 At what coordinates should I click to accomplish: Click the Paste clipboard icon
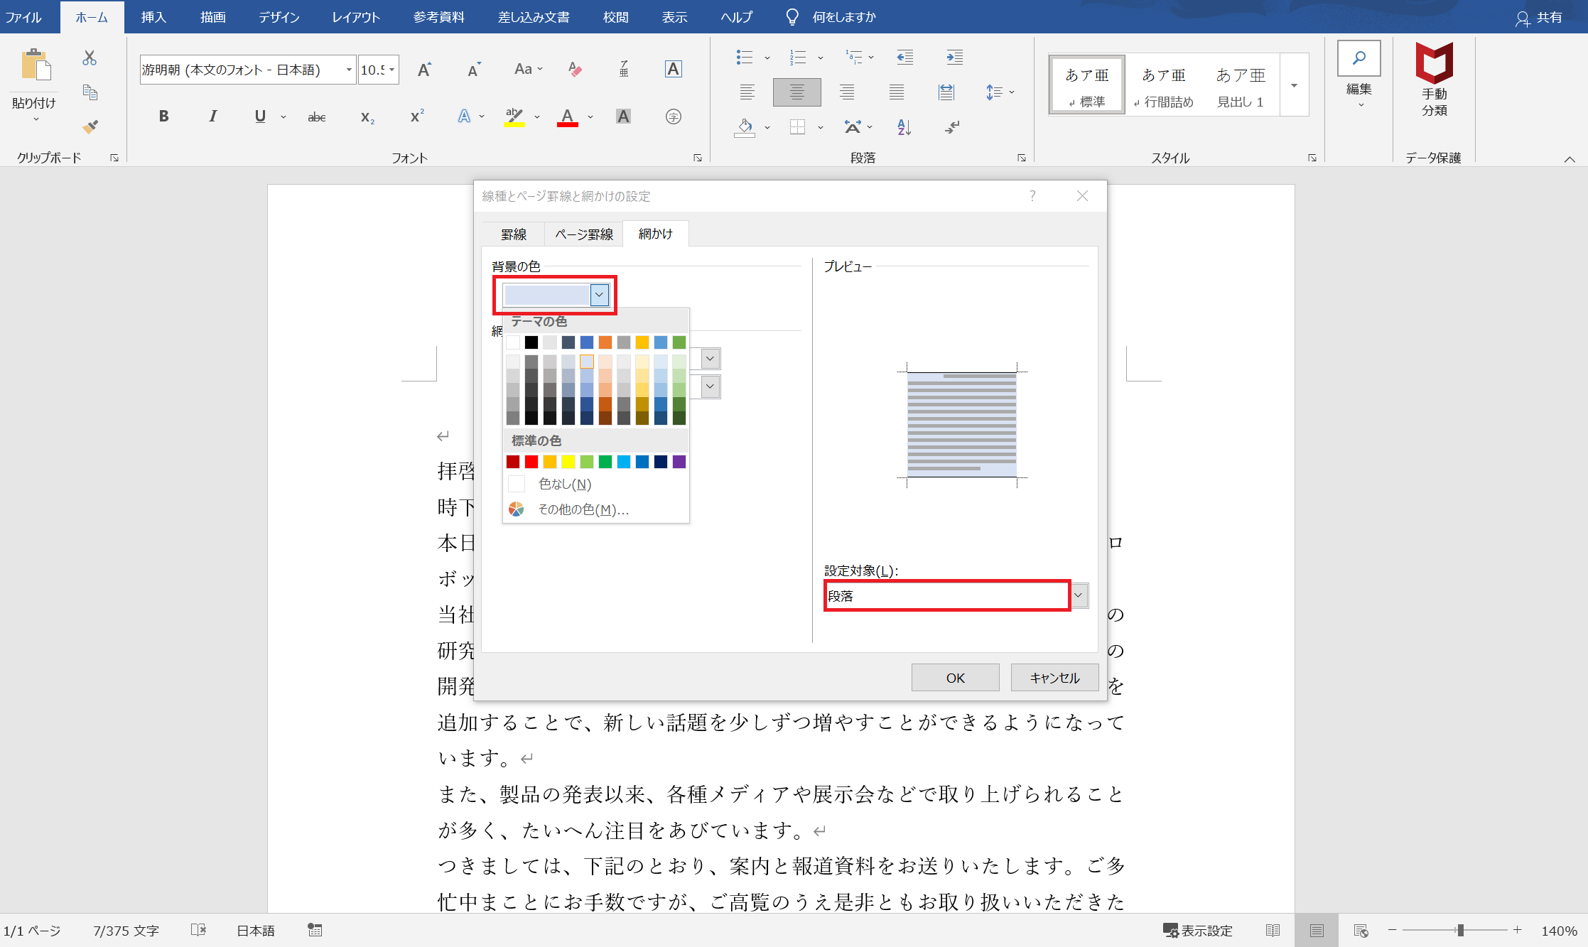click(35, 65)
